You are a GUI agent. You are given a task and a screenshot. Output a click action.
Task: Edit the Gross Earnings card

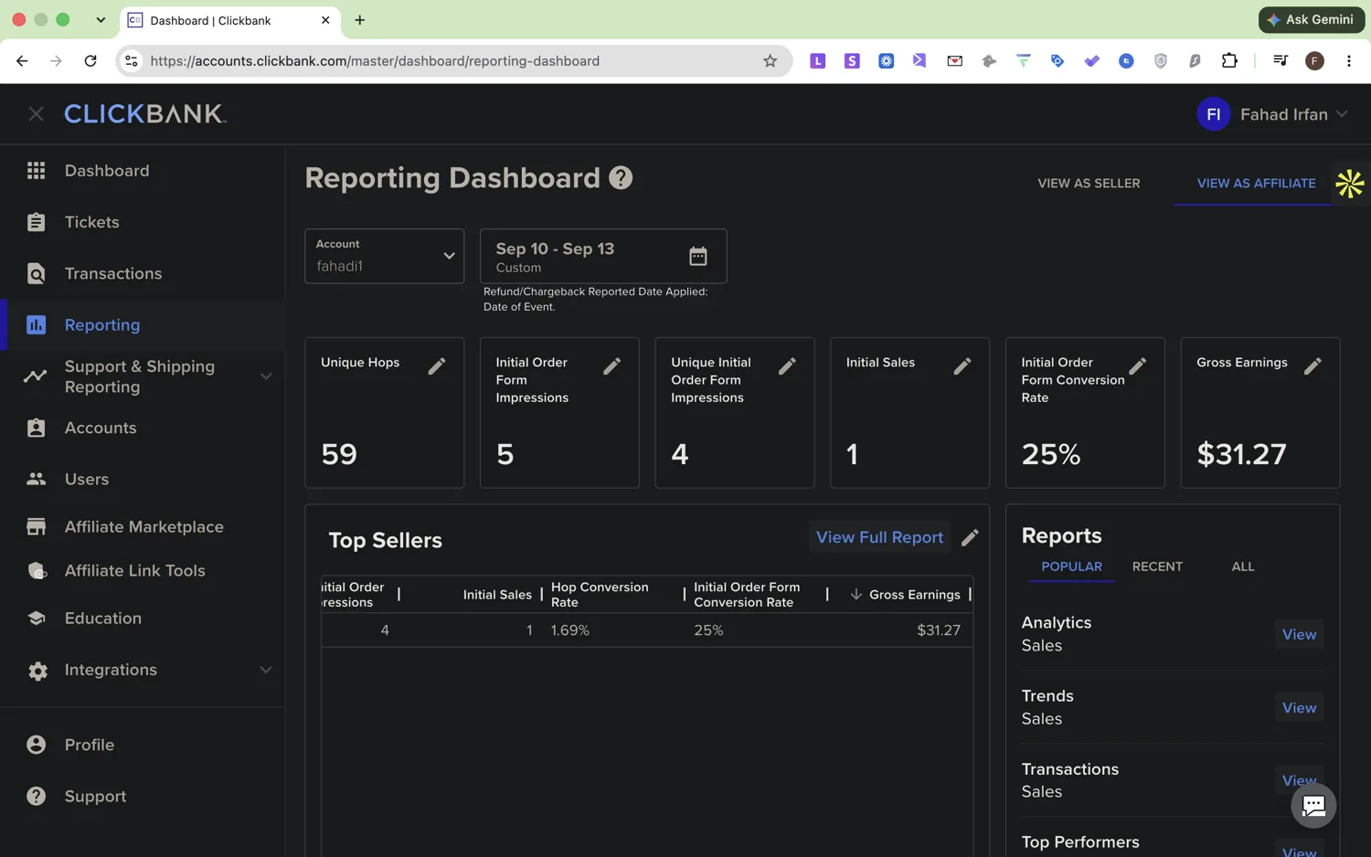(1313, 365)
